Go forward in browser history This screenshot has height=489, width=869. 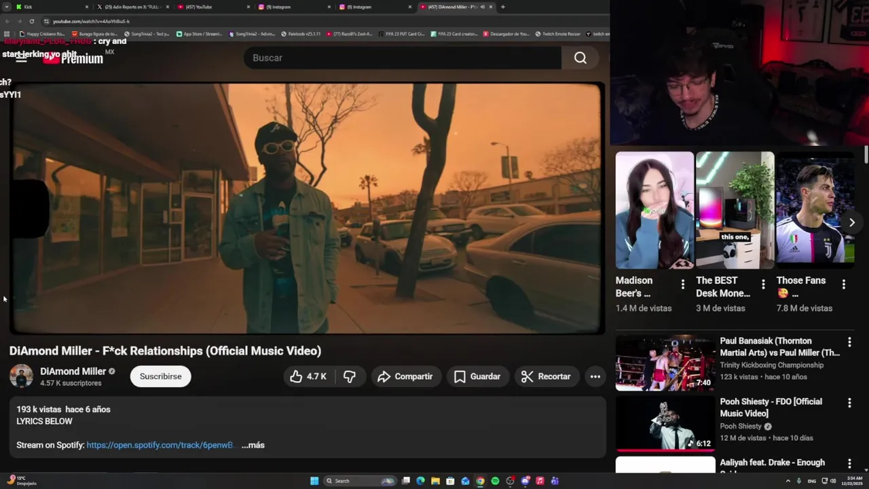tap(19, 21)
